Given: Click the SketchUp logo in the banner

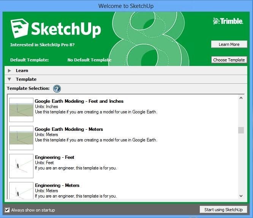Looking at the screenshot, I should point(56,28).
